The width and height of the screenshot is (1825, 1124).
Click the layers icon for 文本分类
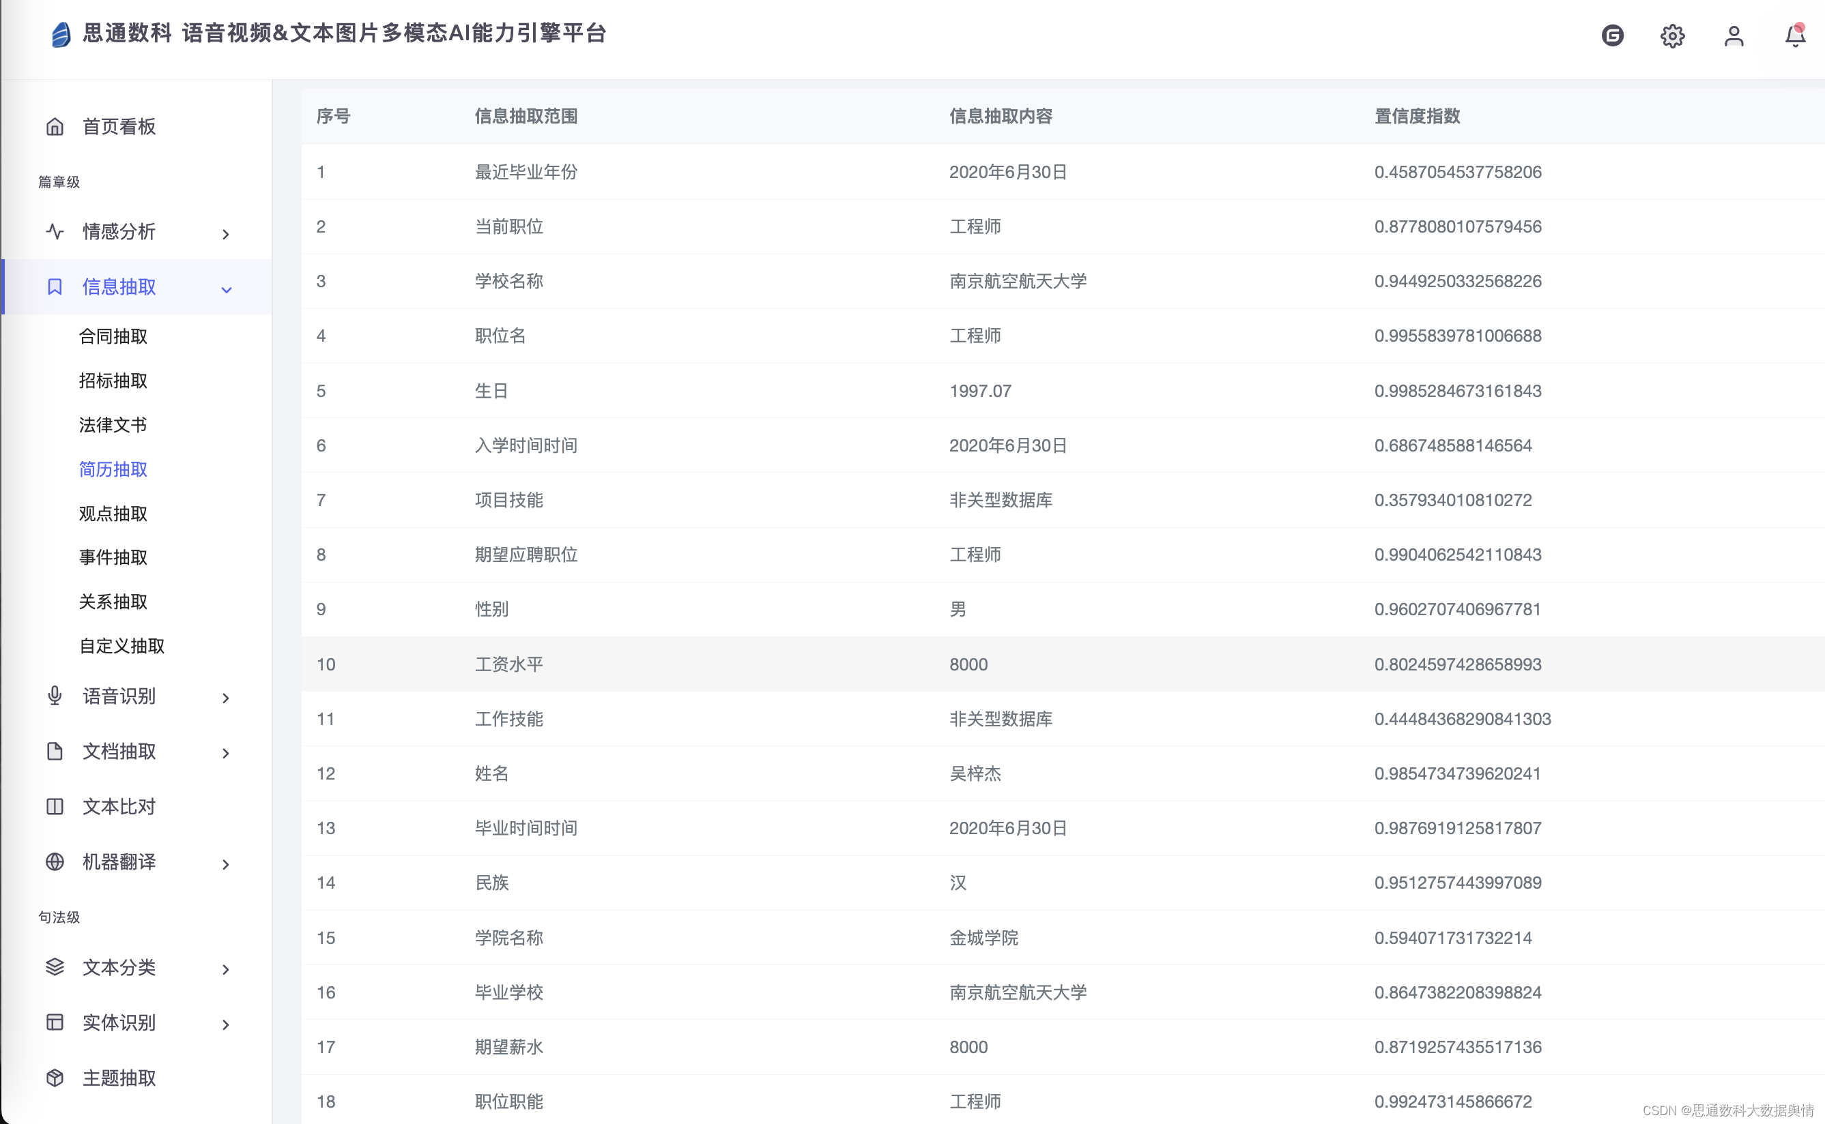55,967
